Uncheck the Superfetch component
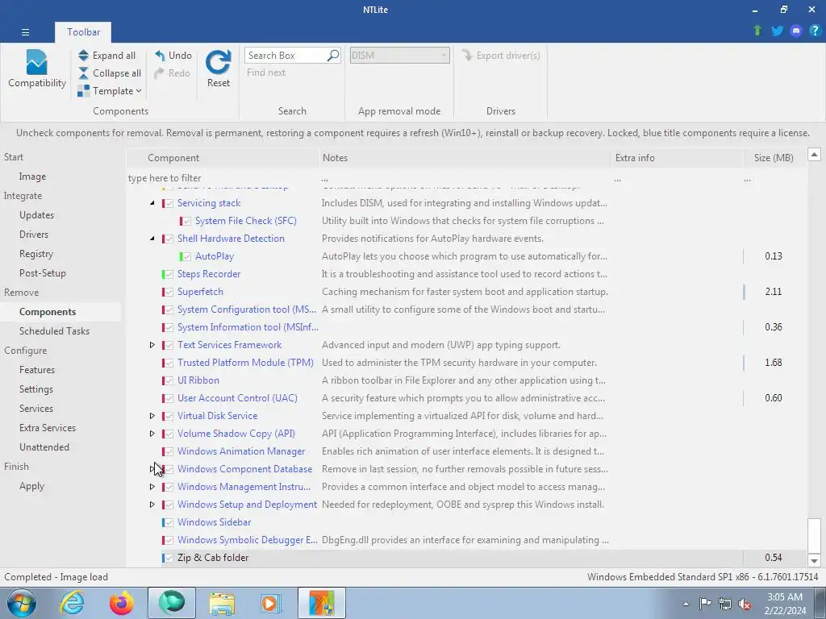Viewport: 826px width, 619px height. (169, 292)
